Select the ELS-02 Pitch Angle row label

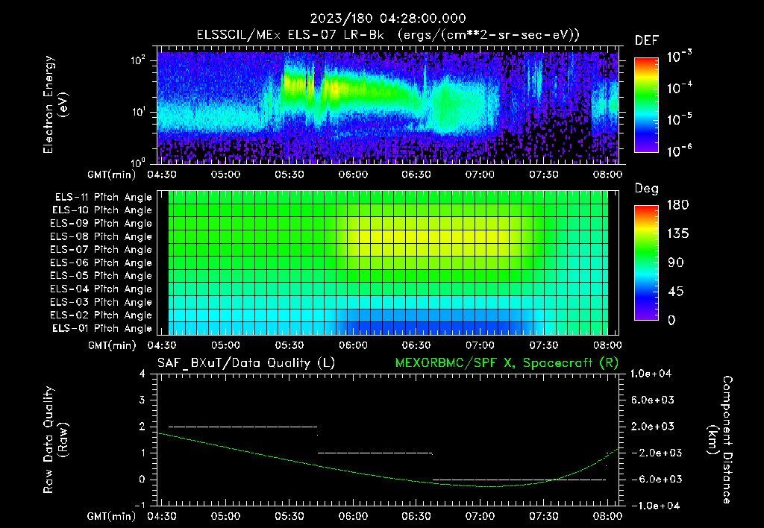tap(101, 315)
